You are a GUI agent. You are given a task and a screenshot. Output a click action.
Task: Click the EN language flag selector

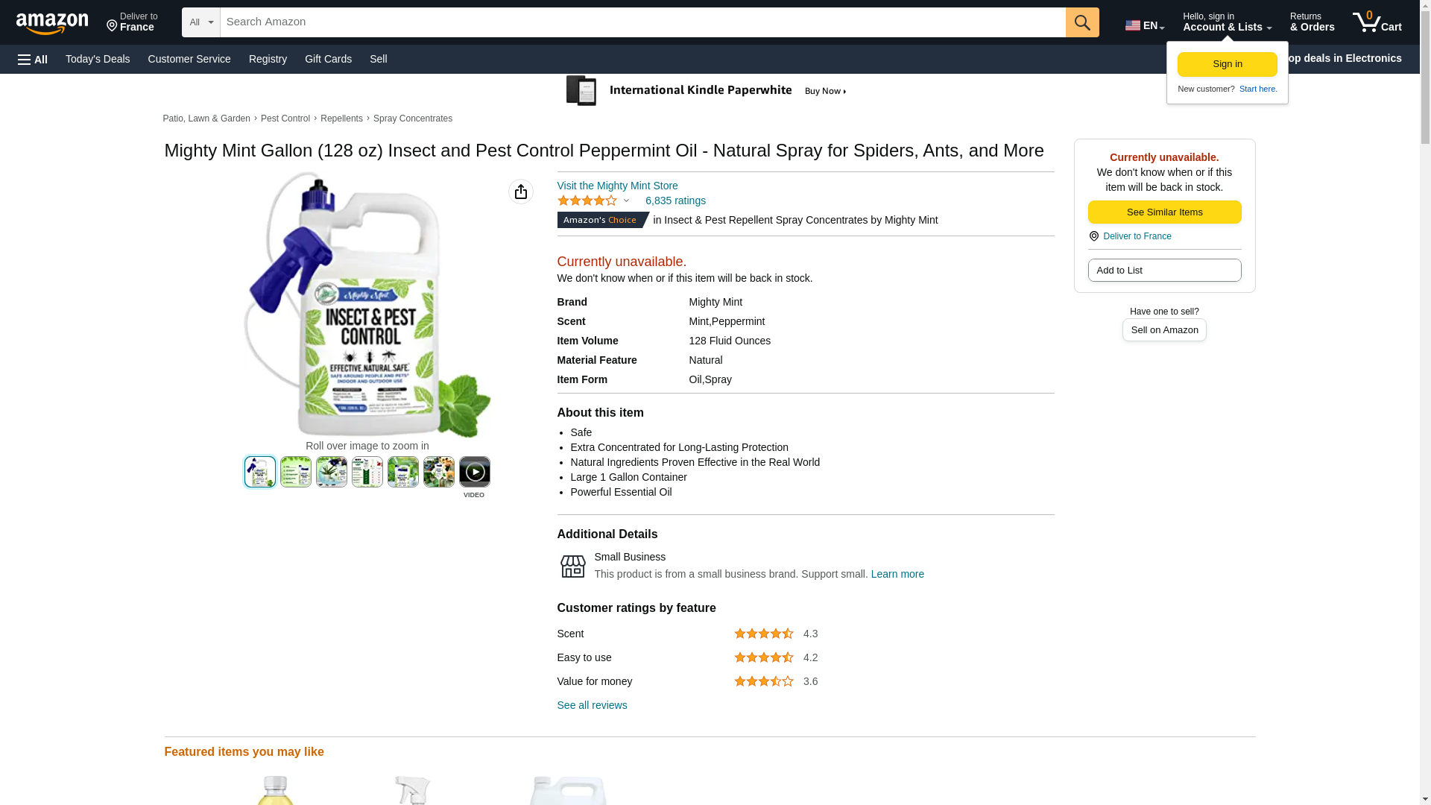pos(1144,25)
